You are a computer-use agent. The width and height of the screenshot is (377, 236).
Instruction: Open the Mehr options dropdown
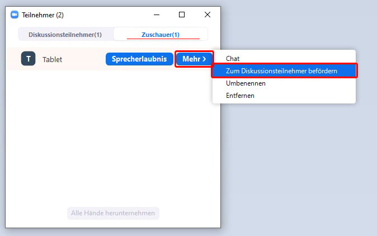[194, 59]
